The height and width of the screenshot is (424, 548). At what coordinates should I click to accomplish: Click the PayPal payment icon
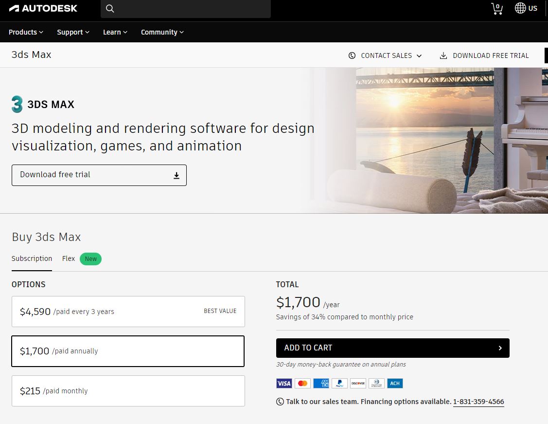340,384
